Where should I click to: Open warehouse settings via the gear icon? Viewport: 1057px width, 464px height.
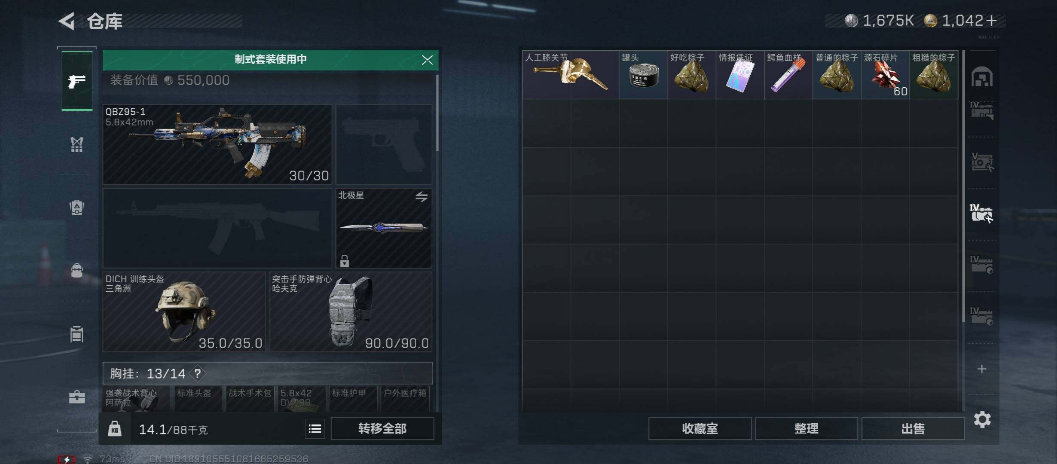[x=982, y=419]
